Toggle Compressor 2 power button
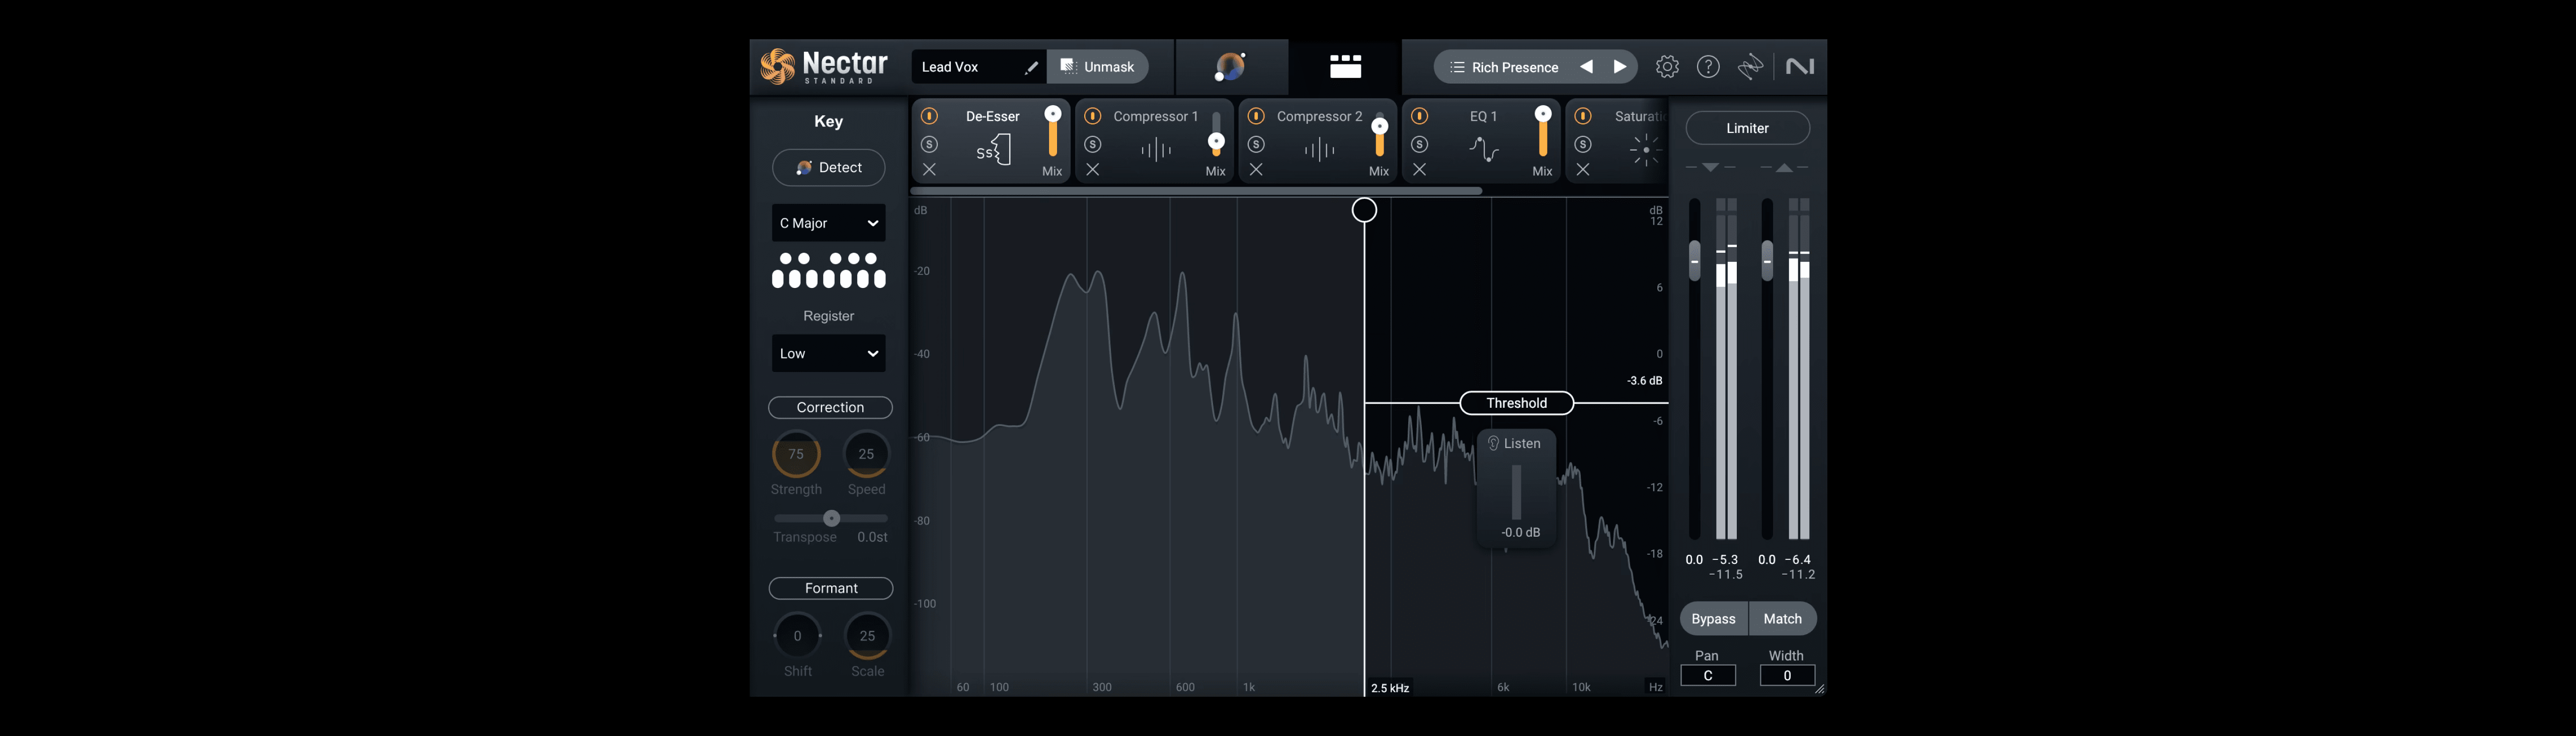The height and width of the screenshot is (736, 2576). (x=1256, y=116)
